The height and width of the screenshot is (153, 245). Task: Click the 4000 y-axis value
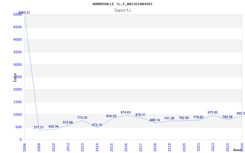(x=17, y=40)
